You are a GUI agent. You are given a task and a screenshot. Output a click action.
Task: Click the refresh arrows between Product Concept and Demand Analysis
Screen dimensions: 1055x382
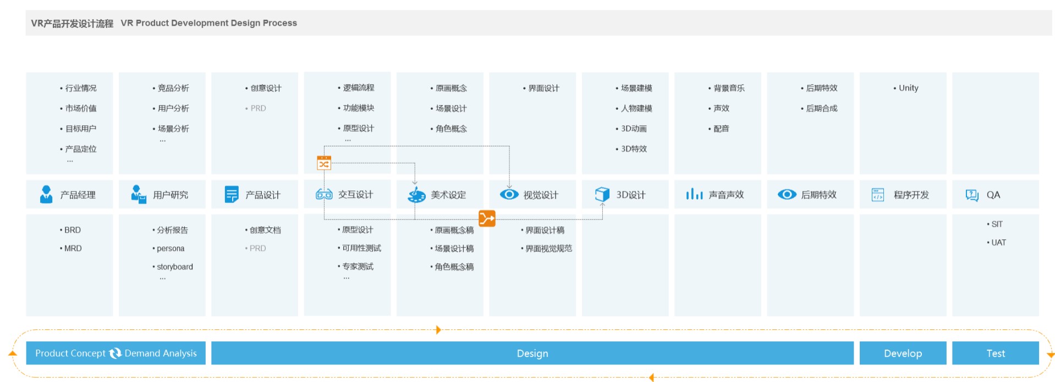(115, 353)
